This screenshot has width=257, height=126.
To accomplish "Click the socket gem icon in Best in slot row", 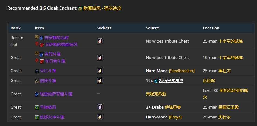I will pos(100,41).
